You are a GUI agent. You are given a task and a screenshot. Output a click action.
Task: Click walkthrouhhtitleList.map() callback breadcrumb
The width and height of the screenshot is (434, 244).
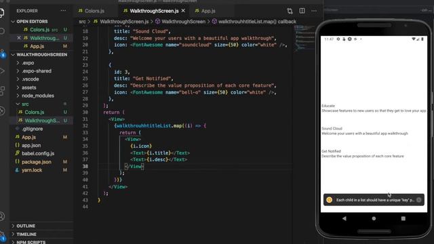257,21
